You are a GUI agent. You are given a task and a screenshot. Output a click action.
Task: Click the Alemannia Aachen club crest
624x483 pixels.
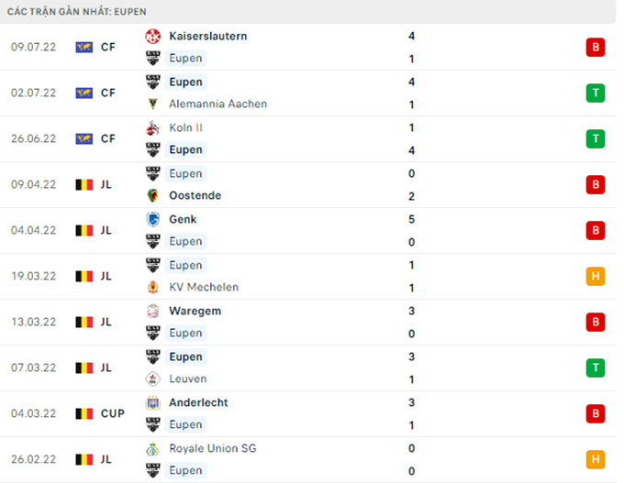(153, 104)
